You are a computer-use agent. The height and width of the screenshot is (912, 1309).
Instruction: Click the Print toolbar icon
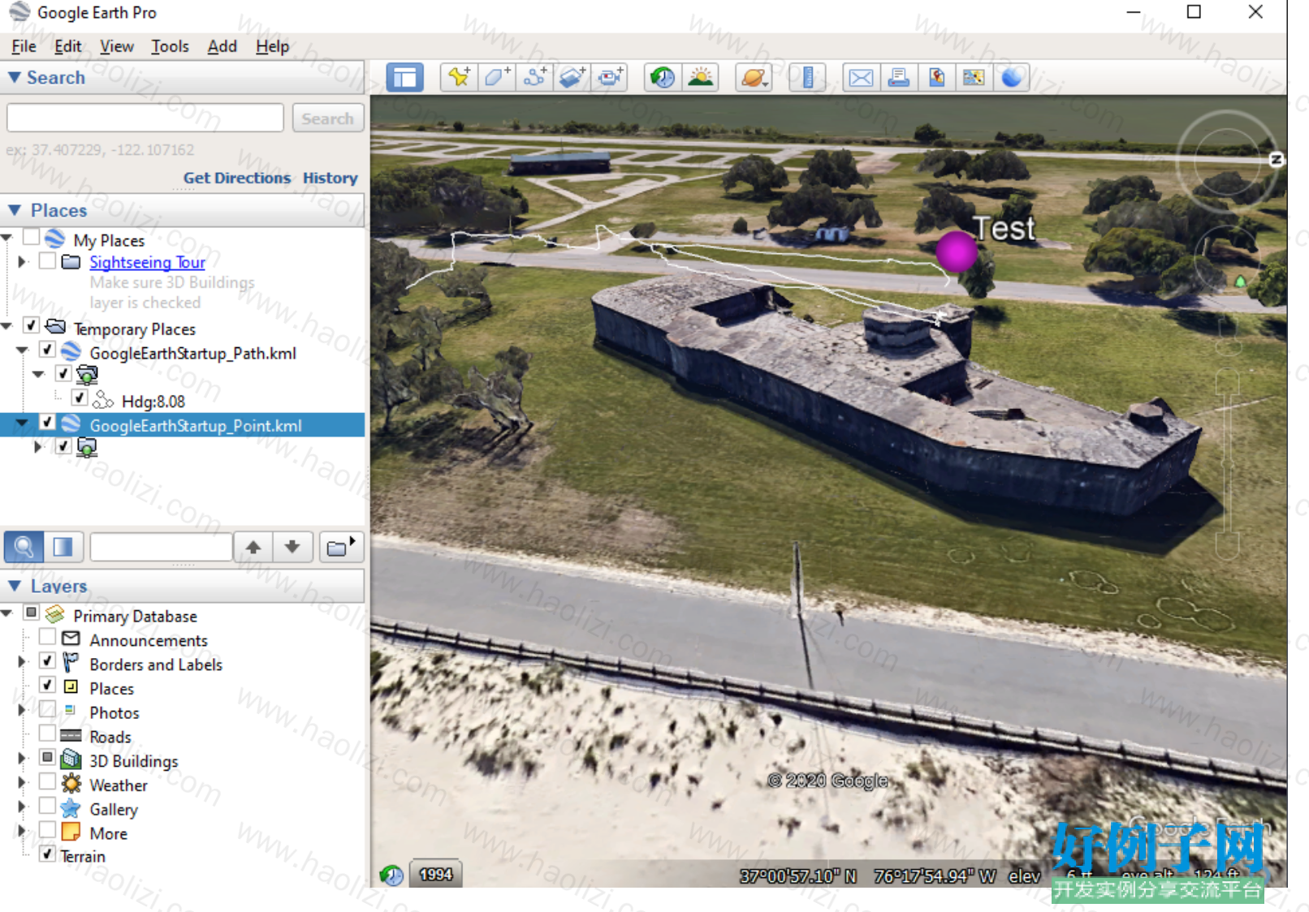[x=899, y=78]
